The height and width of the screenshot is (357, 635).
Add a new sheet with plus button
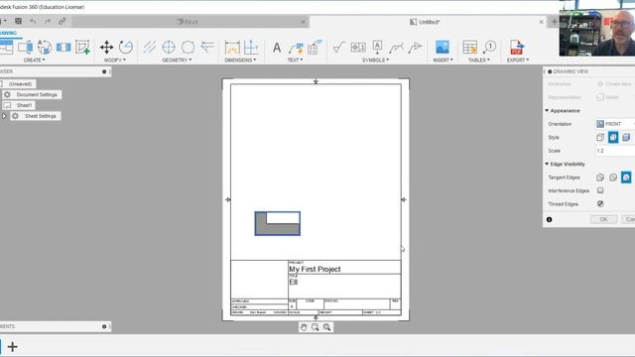click(x=13, y=347)
